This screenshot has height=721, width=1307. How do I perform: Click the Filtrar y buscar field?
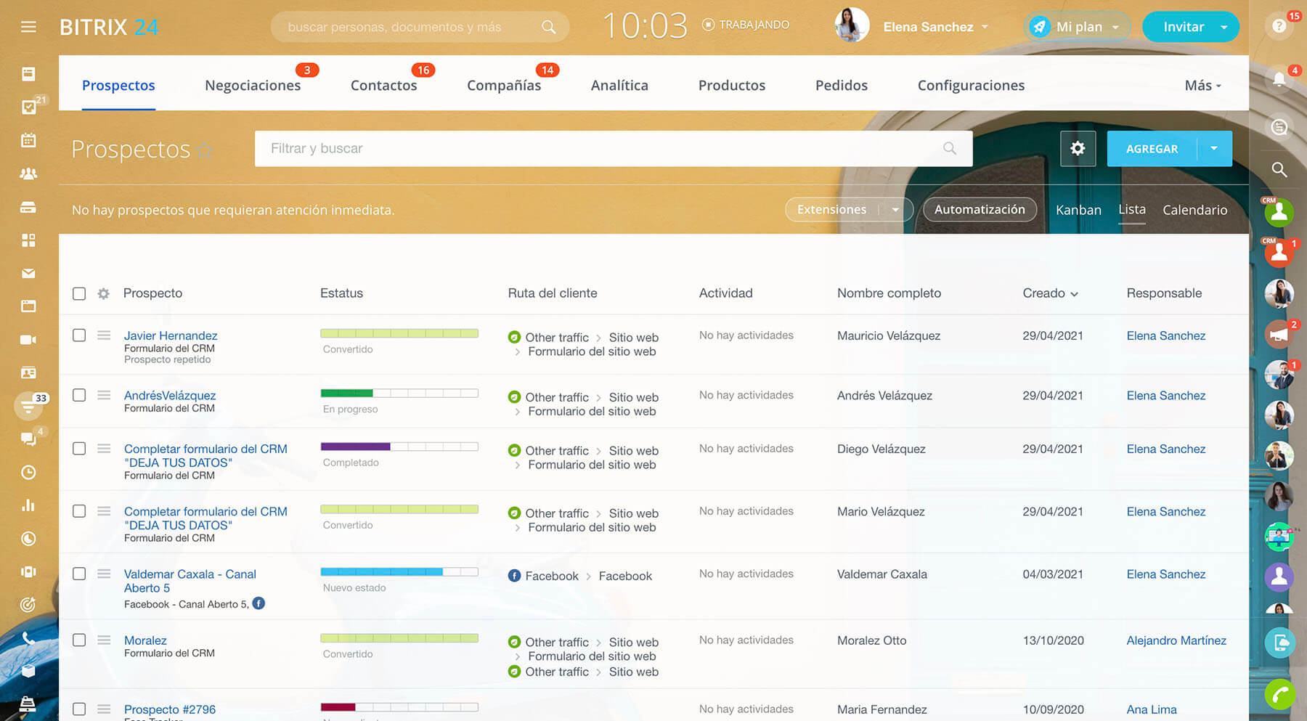click(603, 148)
